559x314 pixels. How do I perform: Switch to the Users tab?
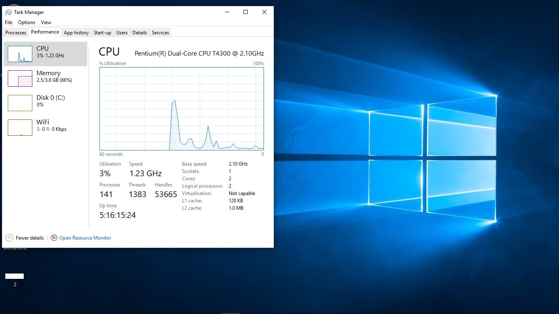[x=122, y=33]
